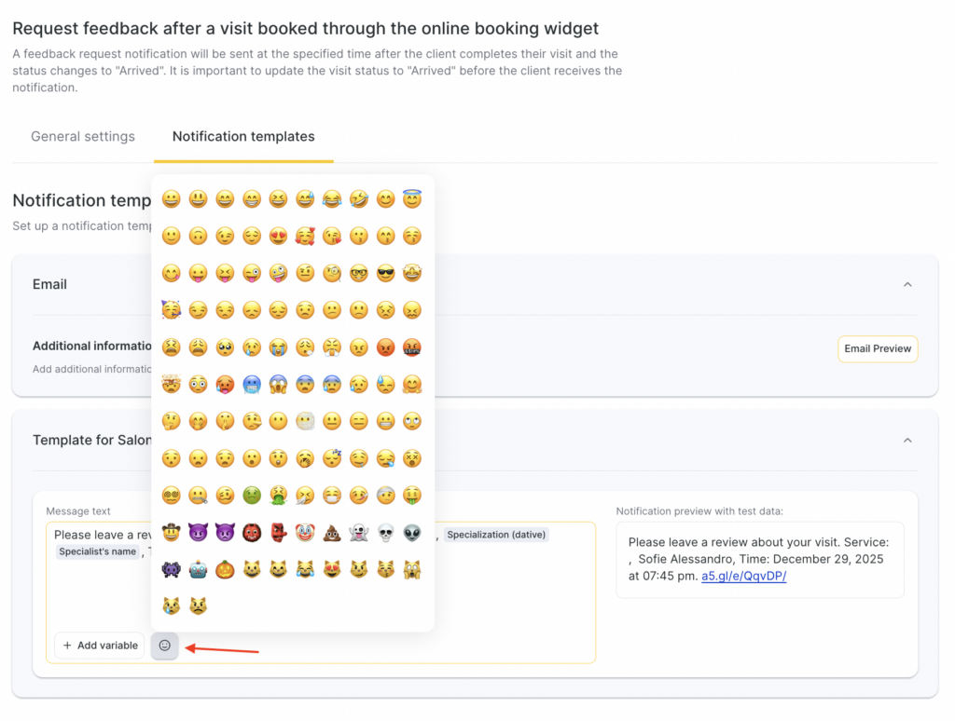Select the robot face emoji
This screenshot has height=721, width=955.
tap(198, 569)
